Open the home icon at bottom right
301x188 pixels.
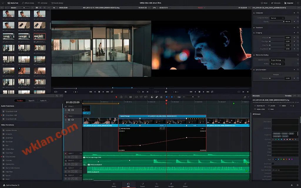click(292, 185)
